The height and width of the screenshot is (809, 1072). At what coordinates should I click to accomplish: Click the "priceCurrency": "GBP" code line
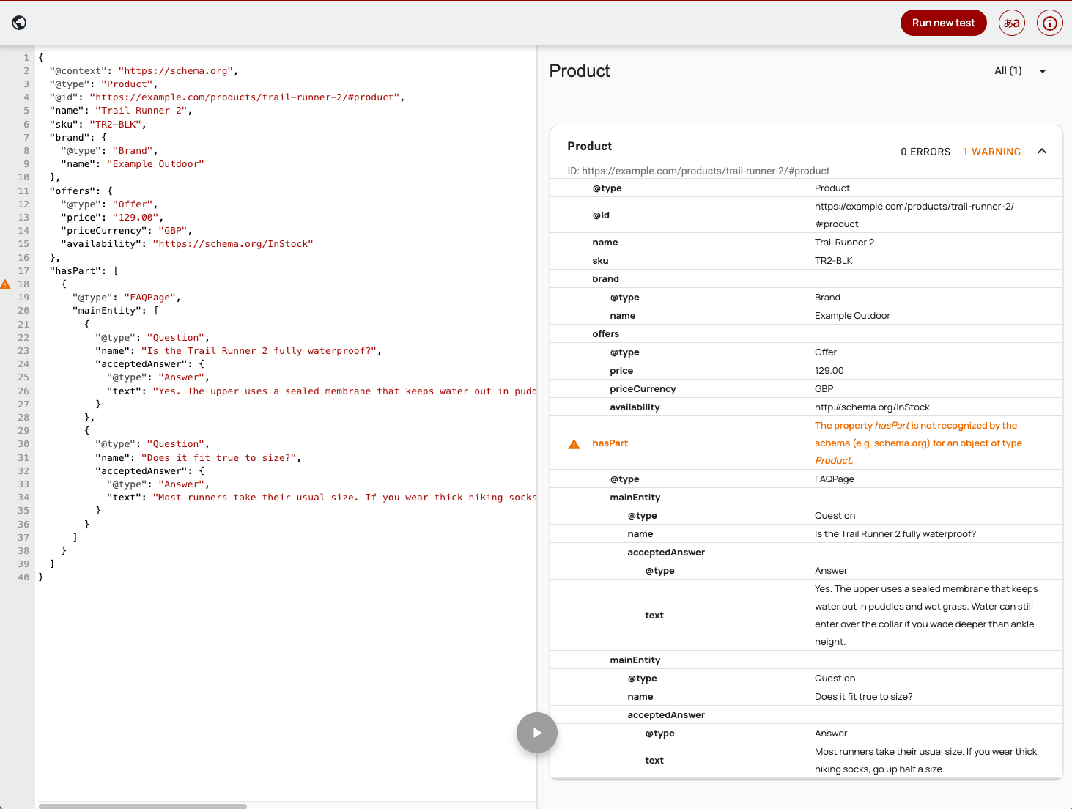pyautogui.click(x=127, y=231)
